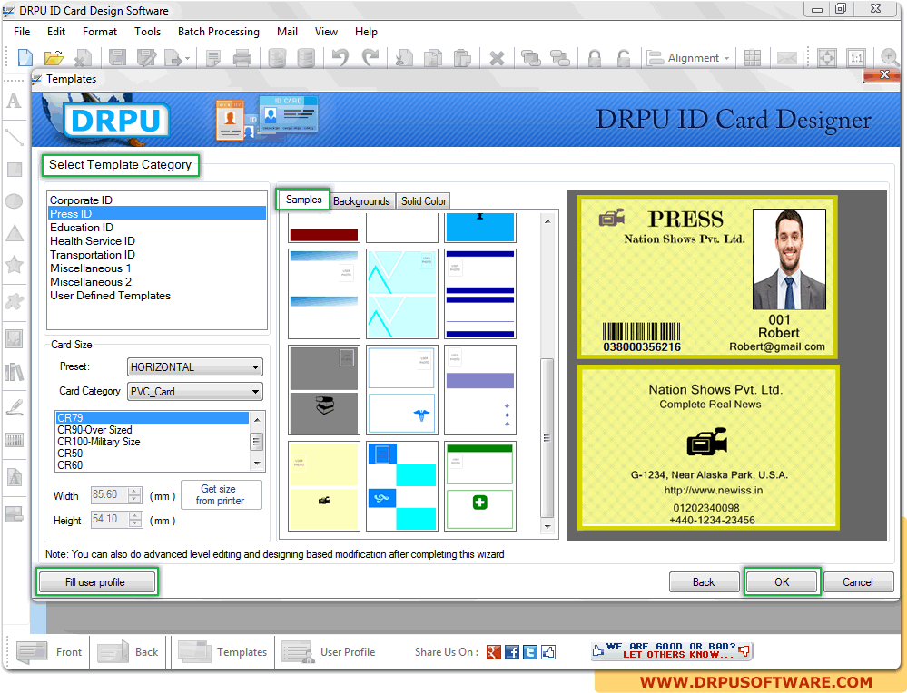Select Transportation ID category

156,254
